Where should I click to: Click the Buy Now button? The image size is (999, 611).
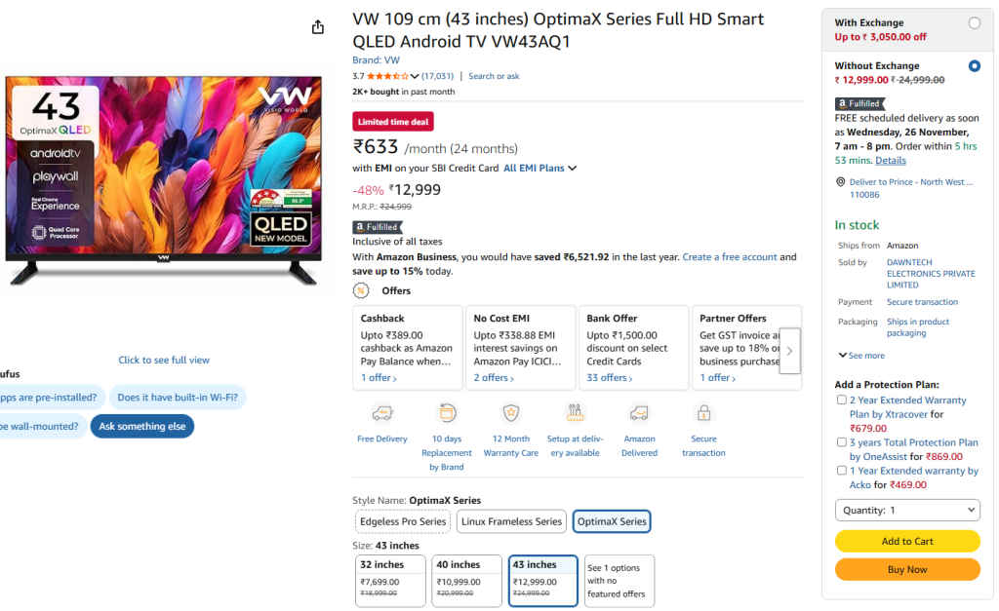tap(907, 569)
